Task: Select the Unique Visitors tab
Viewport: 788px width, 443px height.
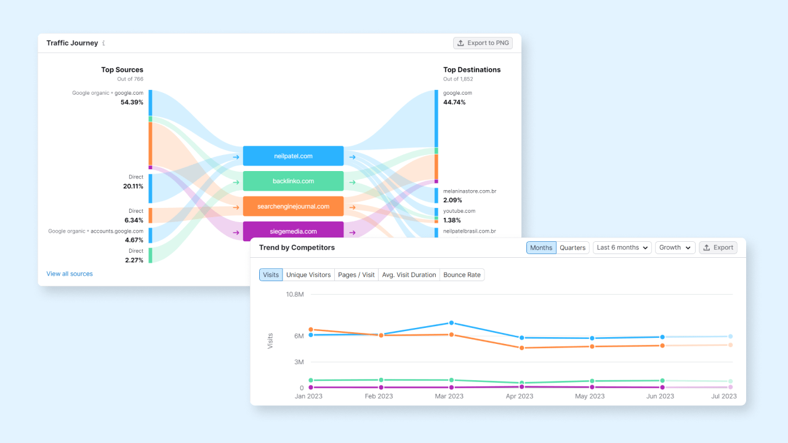Action: click(308, 275)
